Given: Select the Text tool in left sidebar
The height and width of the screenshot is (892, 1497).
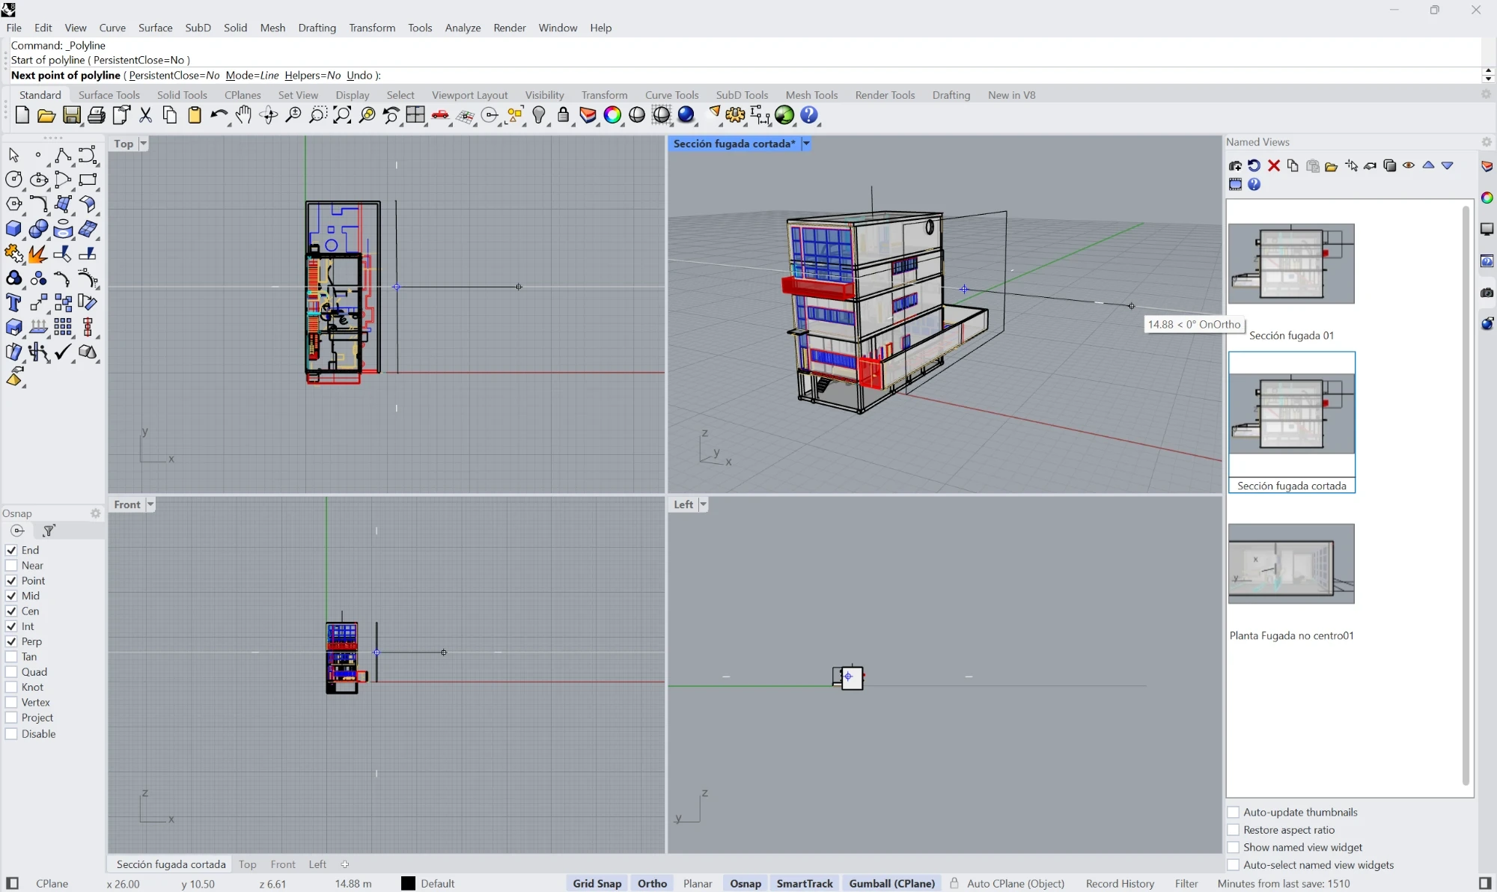Looking at the screenshot, I should point(13,303).
